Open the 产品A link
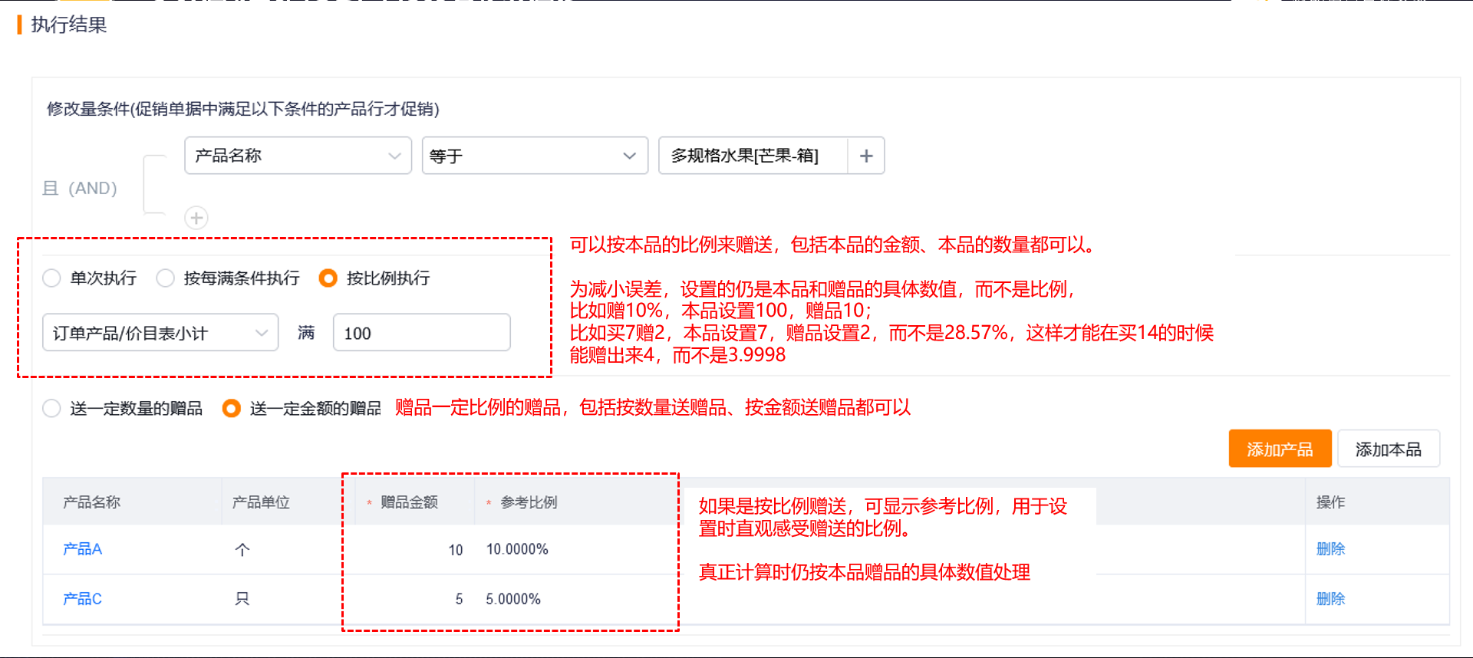Screen dimensions: 1473x658 (82, 549)
